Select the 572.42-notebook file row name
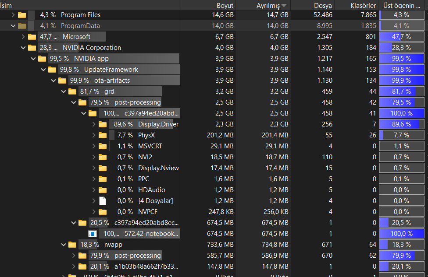 click(151, 234)
